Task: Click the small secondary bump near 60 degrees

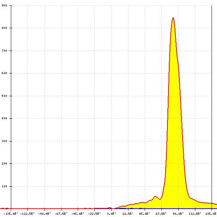Action: coord(155,196)
